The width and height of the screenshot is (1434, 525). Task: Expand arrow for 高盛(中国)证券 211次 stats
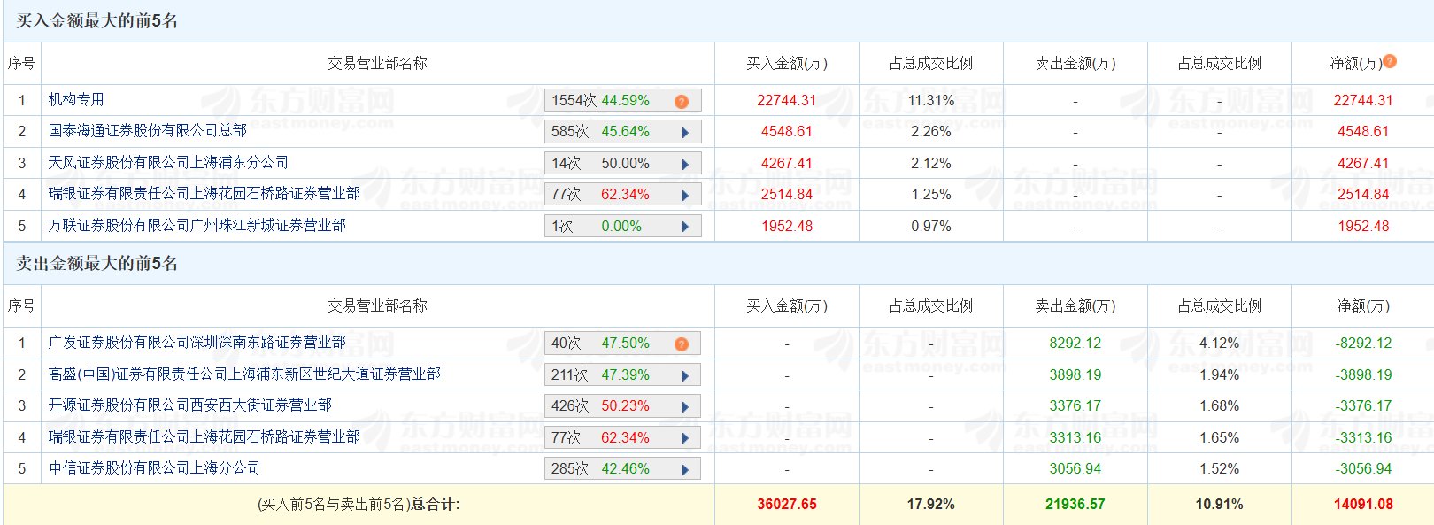pyautogui.click(x=685, y=376)
